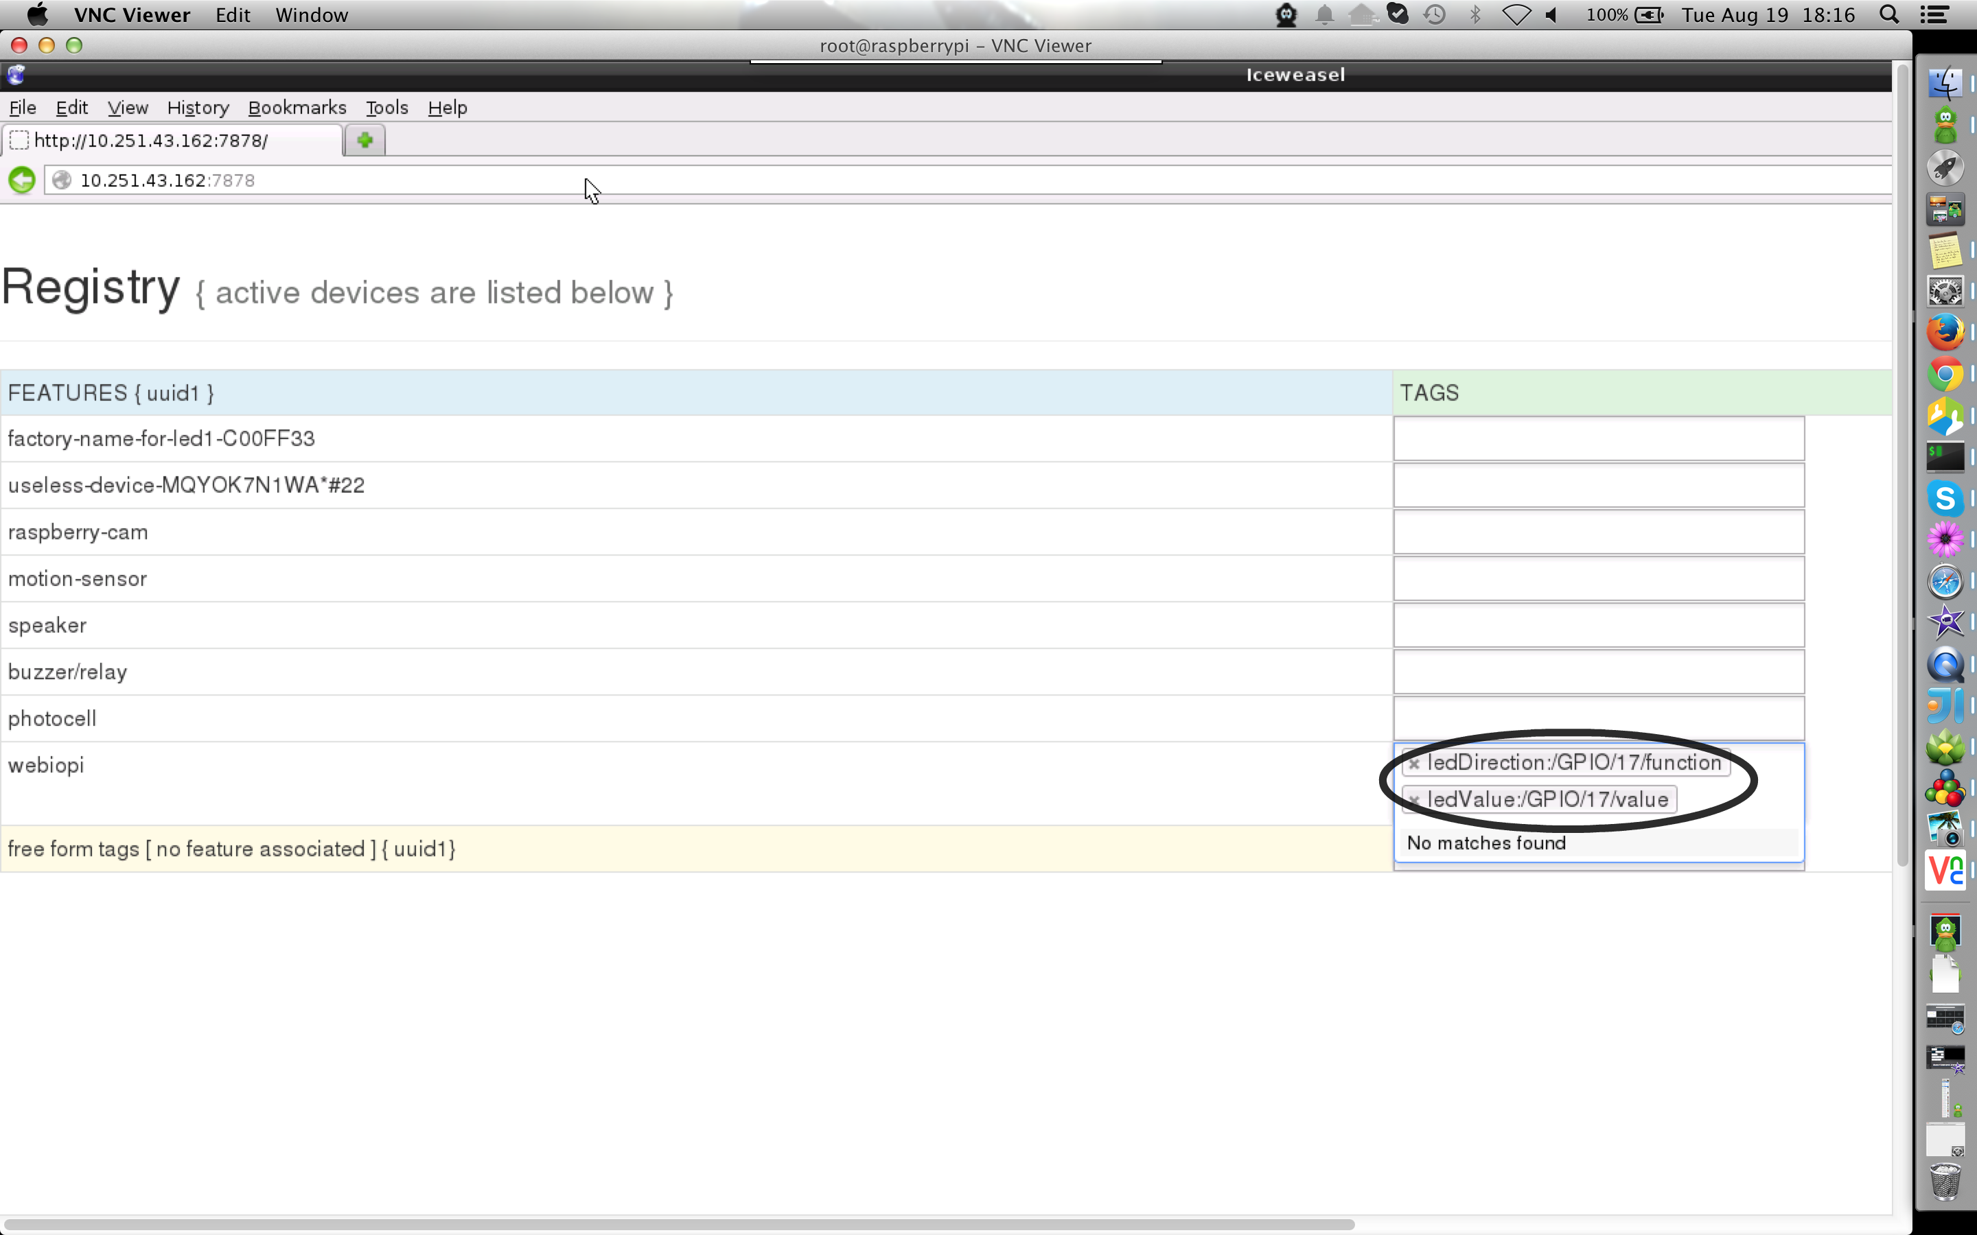
Task: Remove the ledDirection:/GPIO/17/function tag
Action: click(1414, 764)
